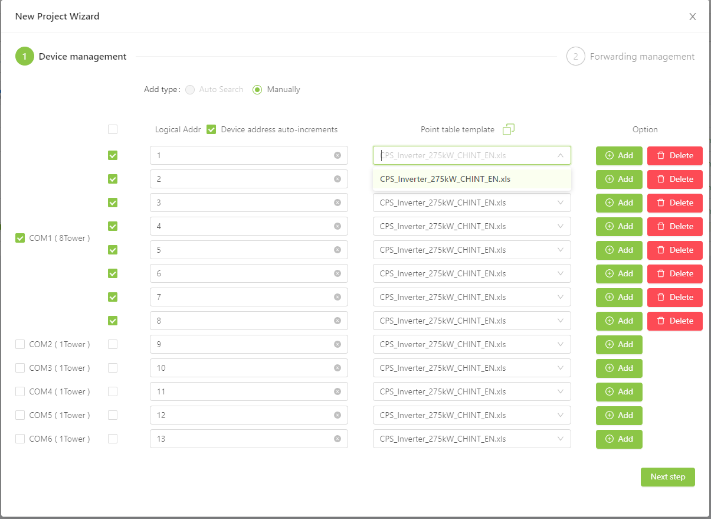711x519 pixels.
Task: Collapse the open template dropdown on row 1
Action: click(560, 155)
